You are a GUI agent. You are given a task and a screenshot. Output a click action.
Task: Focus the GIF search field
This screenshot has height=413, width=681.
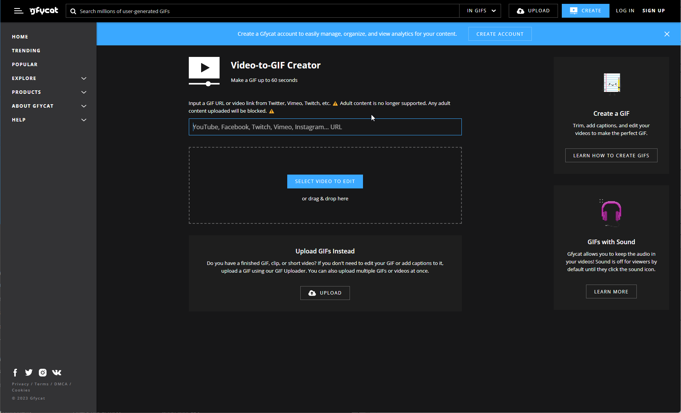tap(263, 11)
